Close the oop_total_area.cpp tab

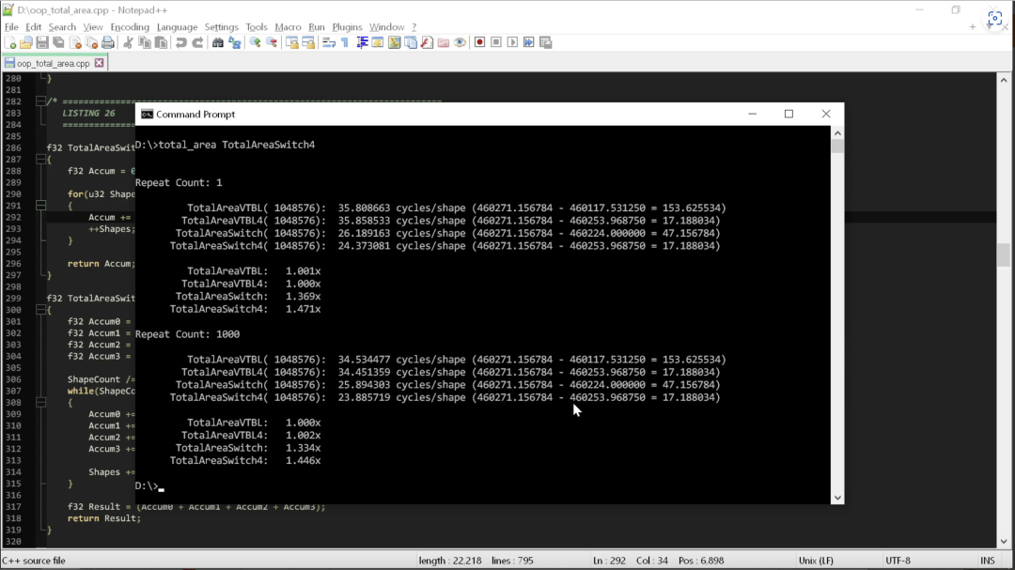[99, 63]
